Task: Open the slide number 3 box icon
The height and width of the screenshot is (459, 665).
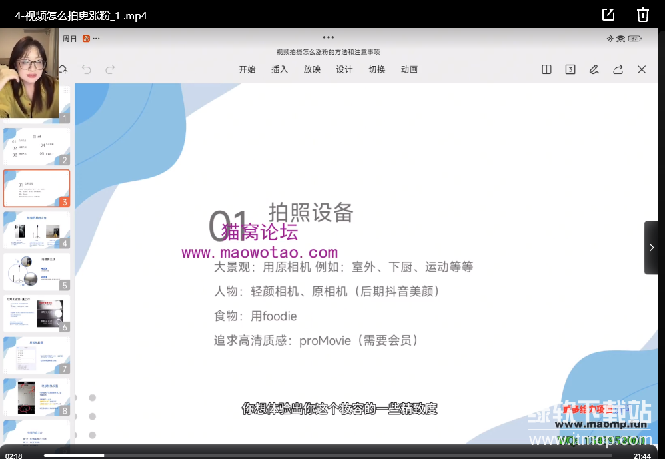Action: [x=570, y=69]
